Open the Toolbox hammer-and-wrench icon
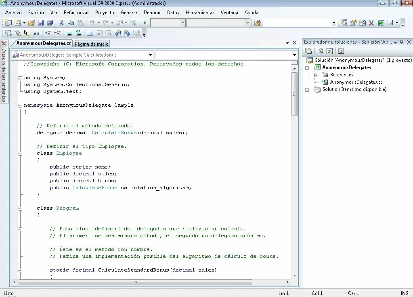 tap(372, 23)
